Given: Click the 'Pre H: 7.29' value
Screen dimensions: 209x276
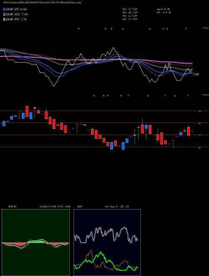Looking at the screenshot, I should click(x=130, y=13).
